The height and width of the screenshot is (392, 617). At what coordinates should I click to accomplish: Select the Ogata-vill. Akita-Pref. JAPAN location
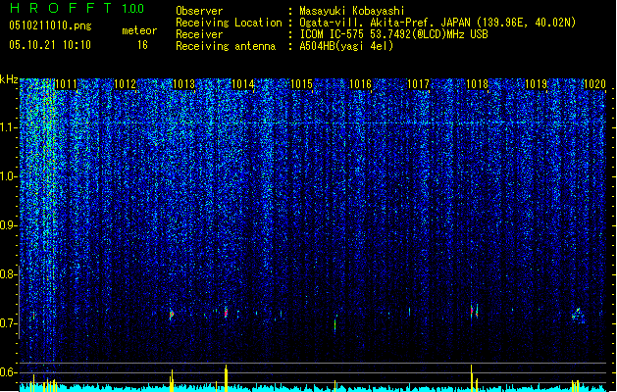pyautogui.click(x=437, y=23)
